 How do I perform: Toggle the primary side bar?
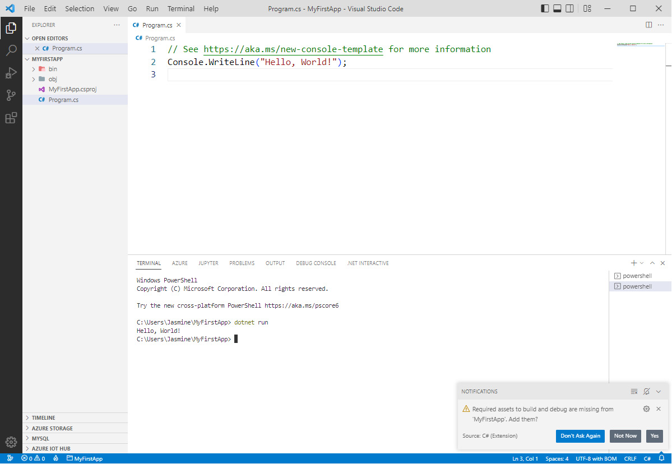click(545, 8)
